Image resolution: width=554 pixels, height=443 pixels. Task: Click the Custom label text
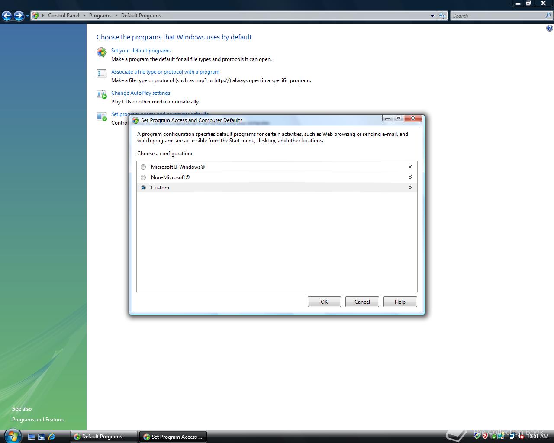pos(160,188)
